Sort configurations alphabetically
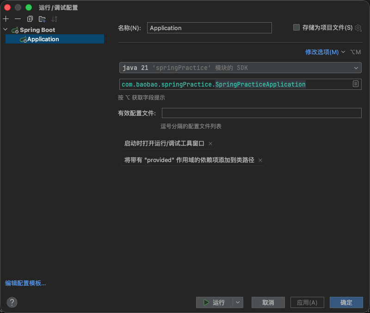Viewport: 370px width, 313px height. 54,19
